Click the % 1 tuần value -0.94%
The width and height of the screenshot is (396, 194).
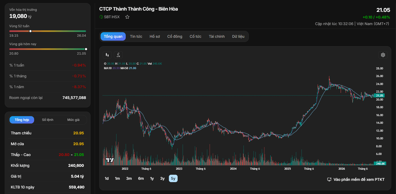79,65
